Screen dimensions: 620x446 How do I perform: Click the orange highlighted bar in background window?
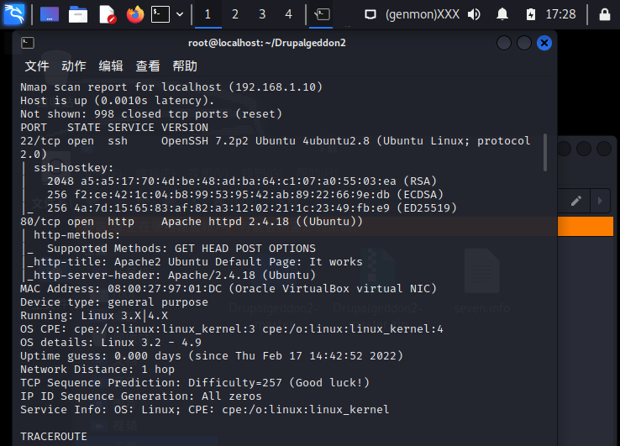[586, 227]
